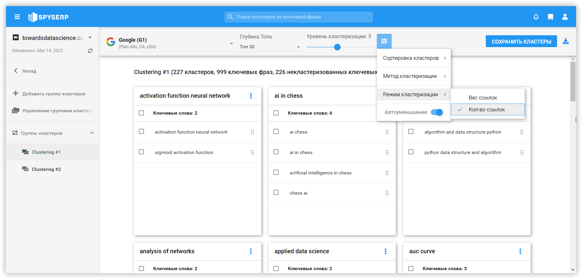Open options for activation function neural network cluster

(x=251, y=96)
